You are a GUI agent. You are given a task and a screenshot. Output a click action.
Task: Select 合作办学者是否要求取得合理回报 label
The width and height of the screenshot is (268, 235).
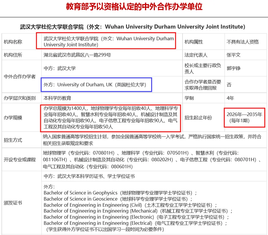click(203, 85)
